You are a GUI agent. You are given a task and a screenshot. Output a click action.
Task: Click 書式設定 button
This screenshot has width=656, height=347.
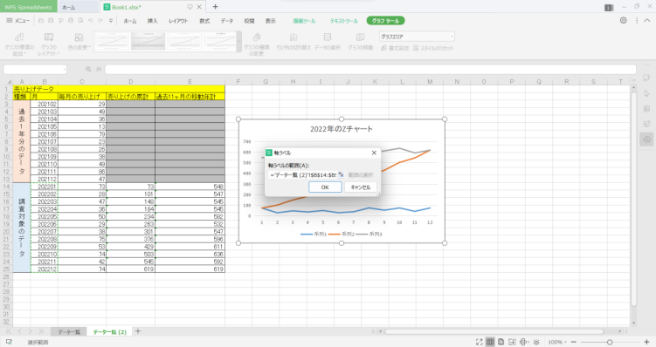coord(395,48)
